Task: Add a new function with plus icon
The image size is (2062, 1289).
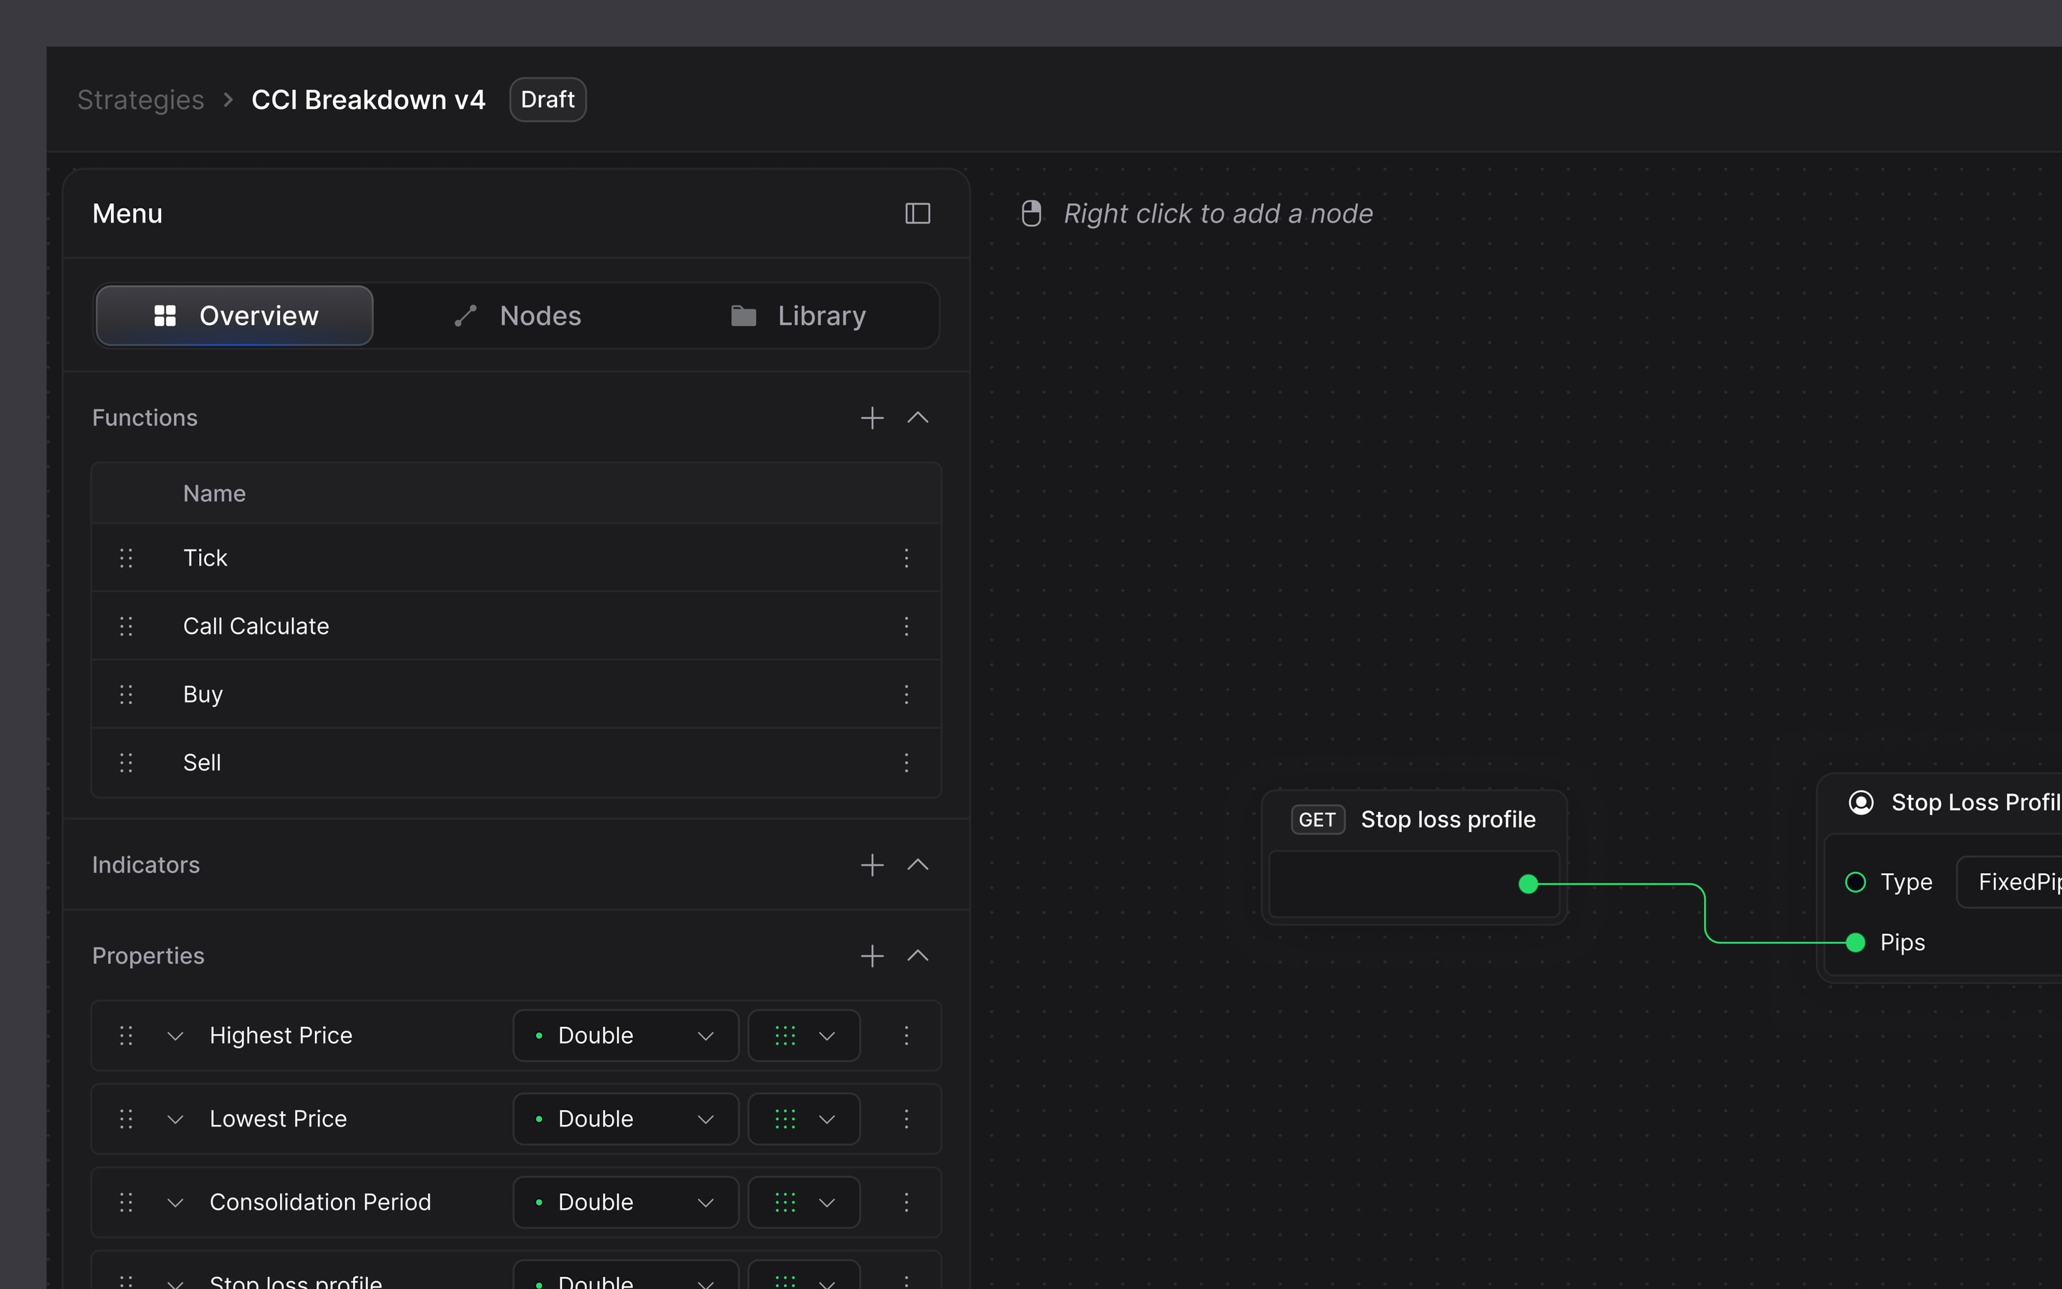Action: pyautogui.click(x=871, y=417)
